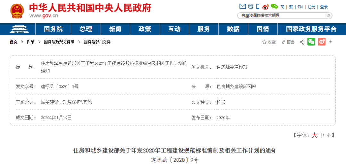Image resolution: width=346 pixels, height=167 pixels.
Task: Click 国务院政策文件库 breadcrumb
Action: point(59,42)
